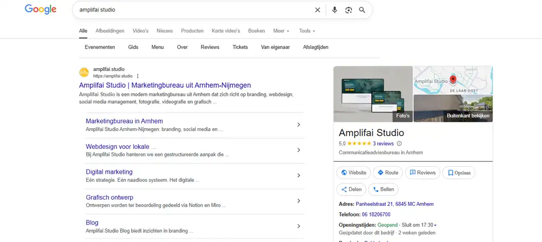Click the Route button
Screen dimensions: 542x242
tap(388, 173)
